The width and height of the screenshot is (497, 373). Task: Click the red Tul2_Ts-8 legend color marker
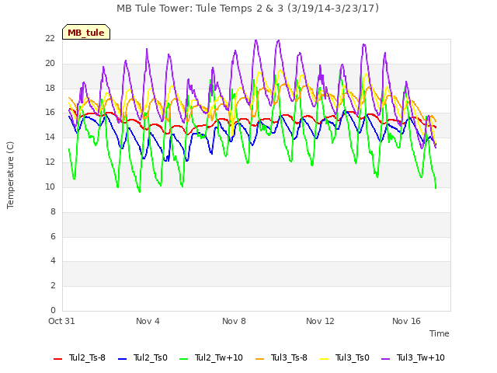[57, 359]
